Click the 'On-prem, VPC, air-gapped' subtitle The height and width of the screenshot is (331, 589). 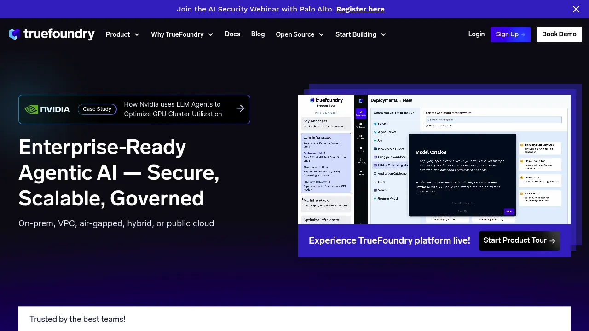click(116, 223)
